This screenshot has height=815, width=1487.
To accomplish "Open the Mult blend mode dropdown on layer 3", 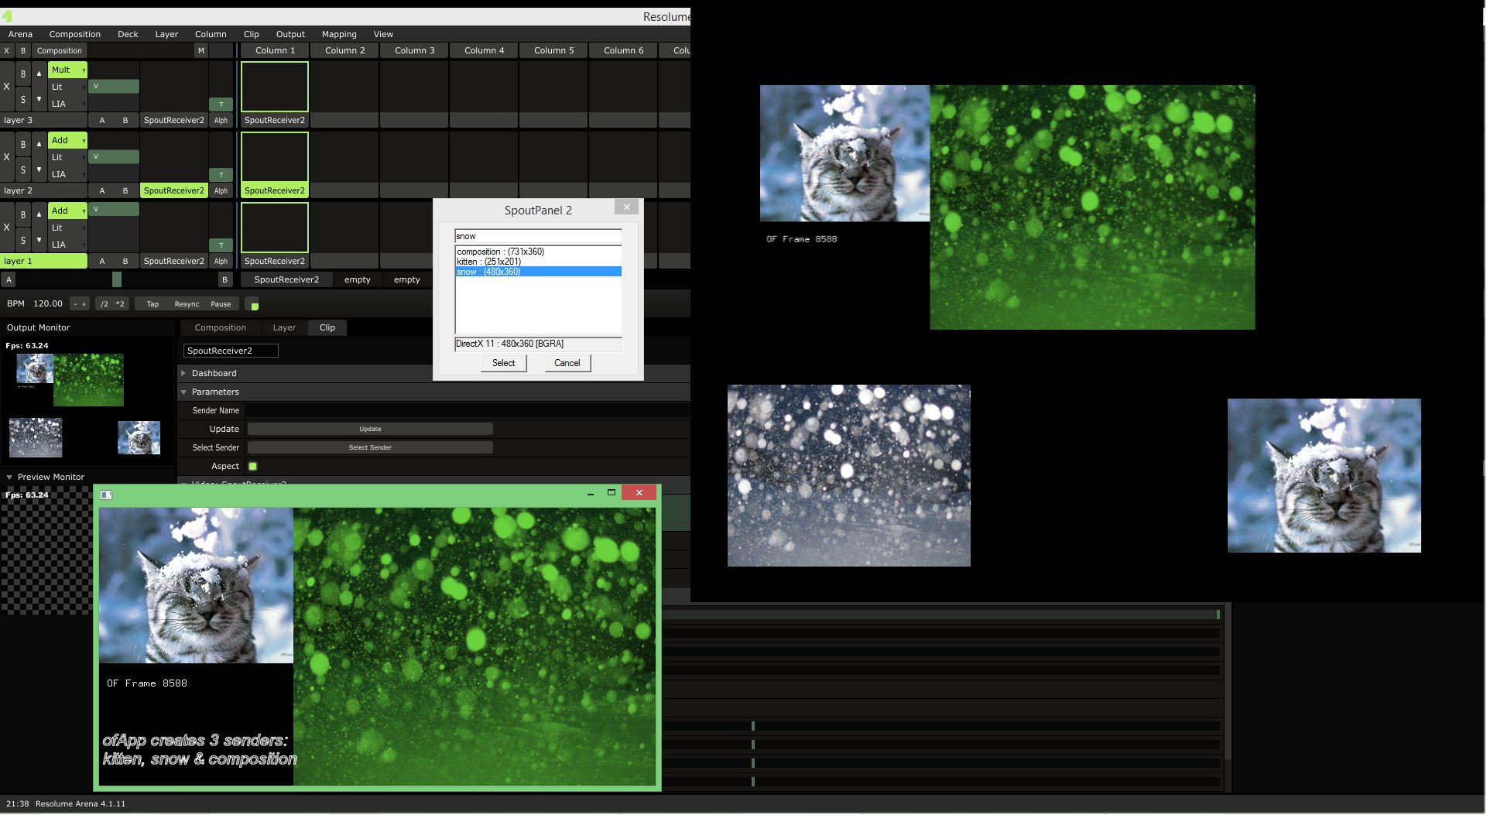I will click(x=67, y=69).
